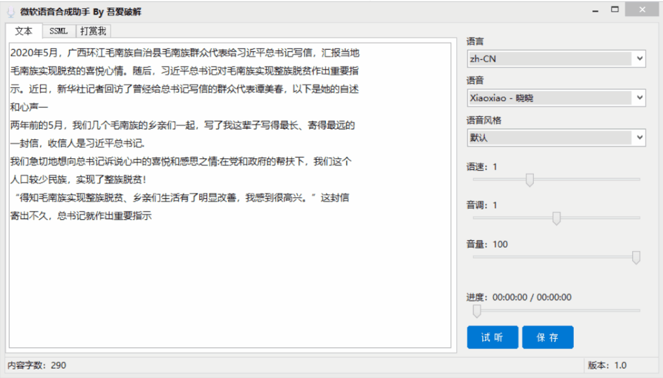The height and width of the screenshot is (378, 663).
Task: Click the microphone app icon in title bar
Action: tap(10, 12)
